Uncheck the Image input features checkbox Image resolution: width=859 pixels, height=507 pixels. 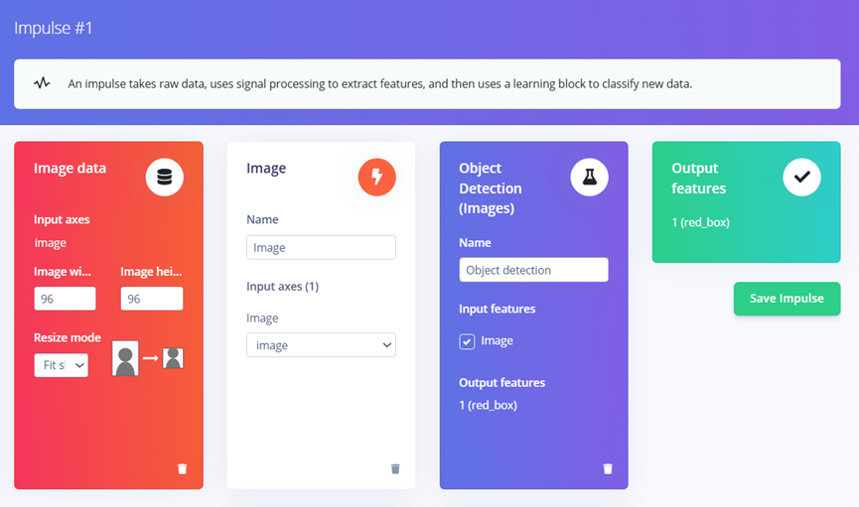[467, 341]
